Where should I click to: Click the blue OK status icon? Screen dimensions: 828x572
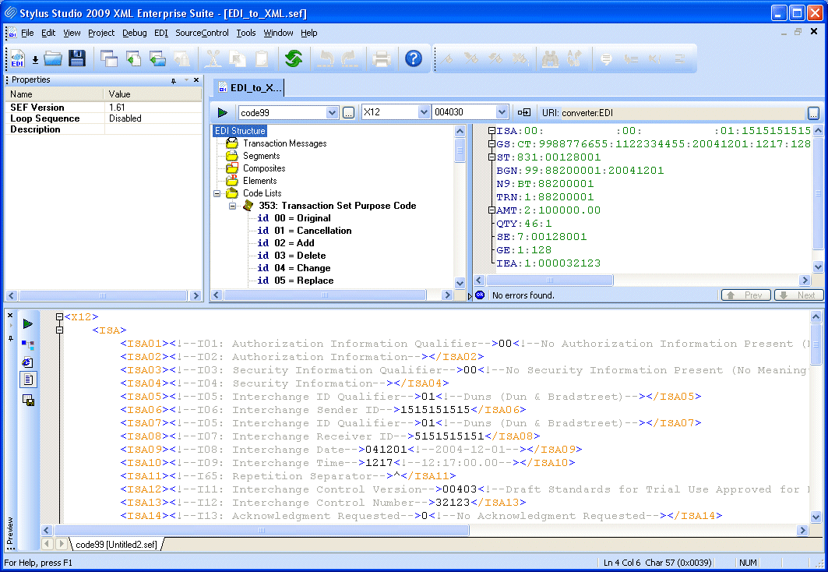point(480,295)
